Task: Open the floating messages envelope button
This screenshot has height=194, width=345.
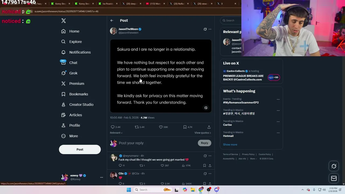Action: (334, 178)
